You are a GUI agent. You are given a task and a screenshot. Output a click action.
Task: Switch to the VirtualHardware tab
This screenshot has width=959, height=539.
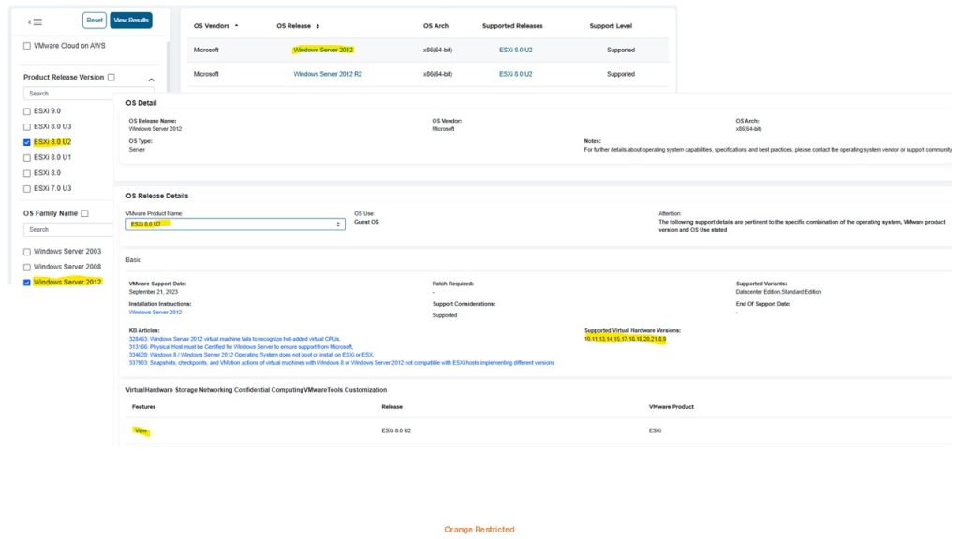[149, 390]
